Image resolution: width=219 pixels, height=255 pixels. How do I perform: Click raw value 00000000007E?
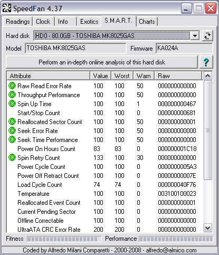177,175
